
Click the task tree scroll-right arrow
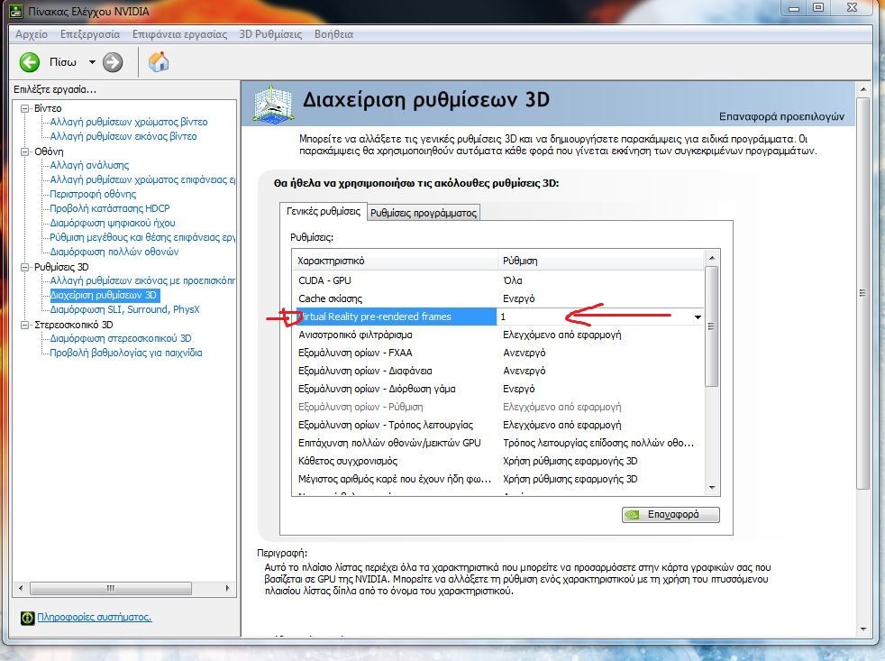click(227, 588)
